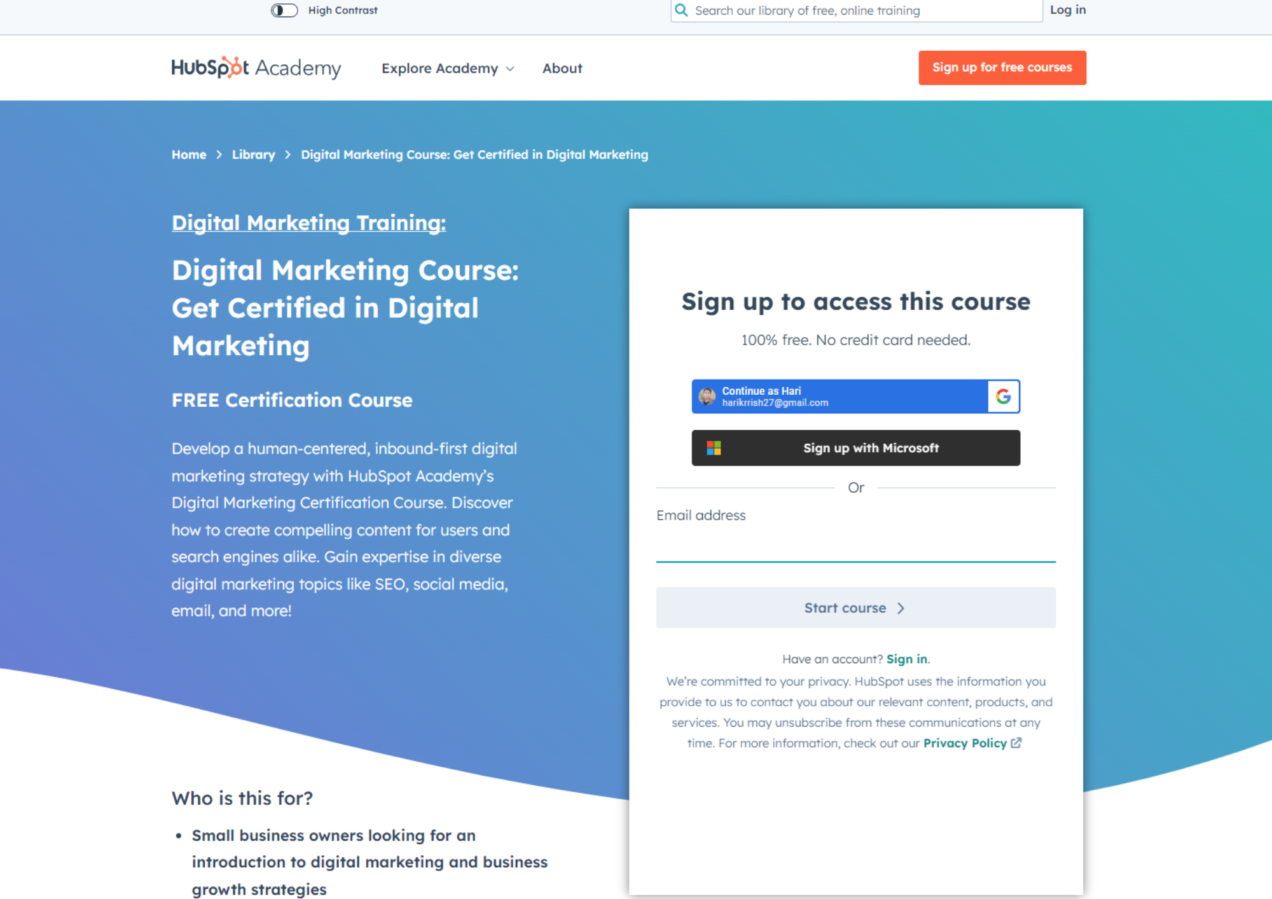Click the Explore Academy chevron arrow
Viewport: 1272px width, 899px height.
pos(509,69)
